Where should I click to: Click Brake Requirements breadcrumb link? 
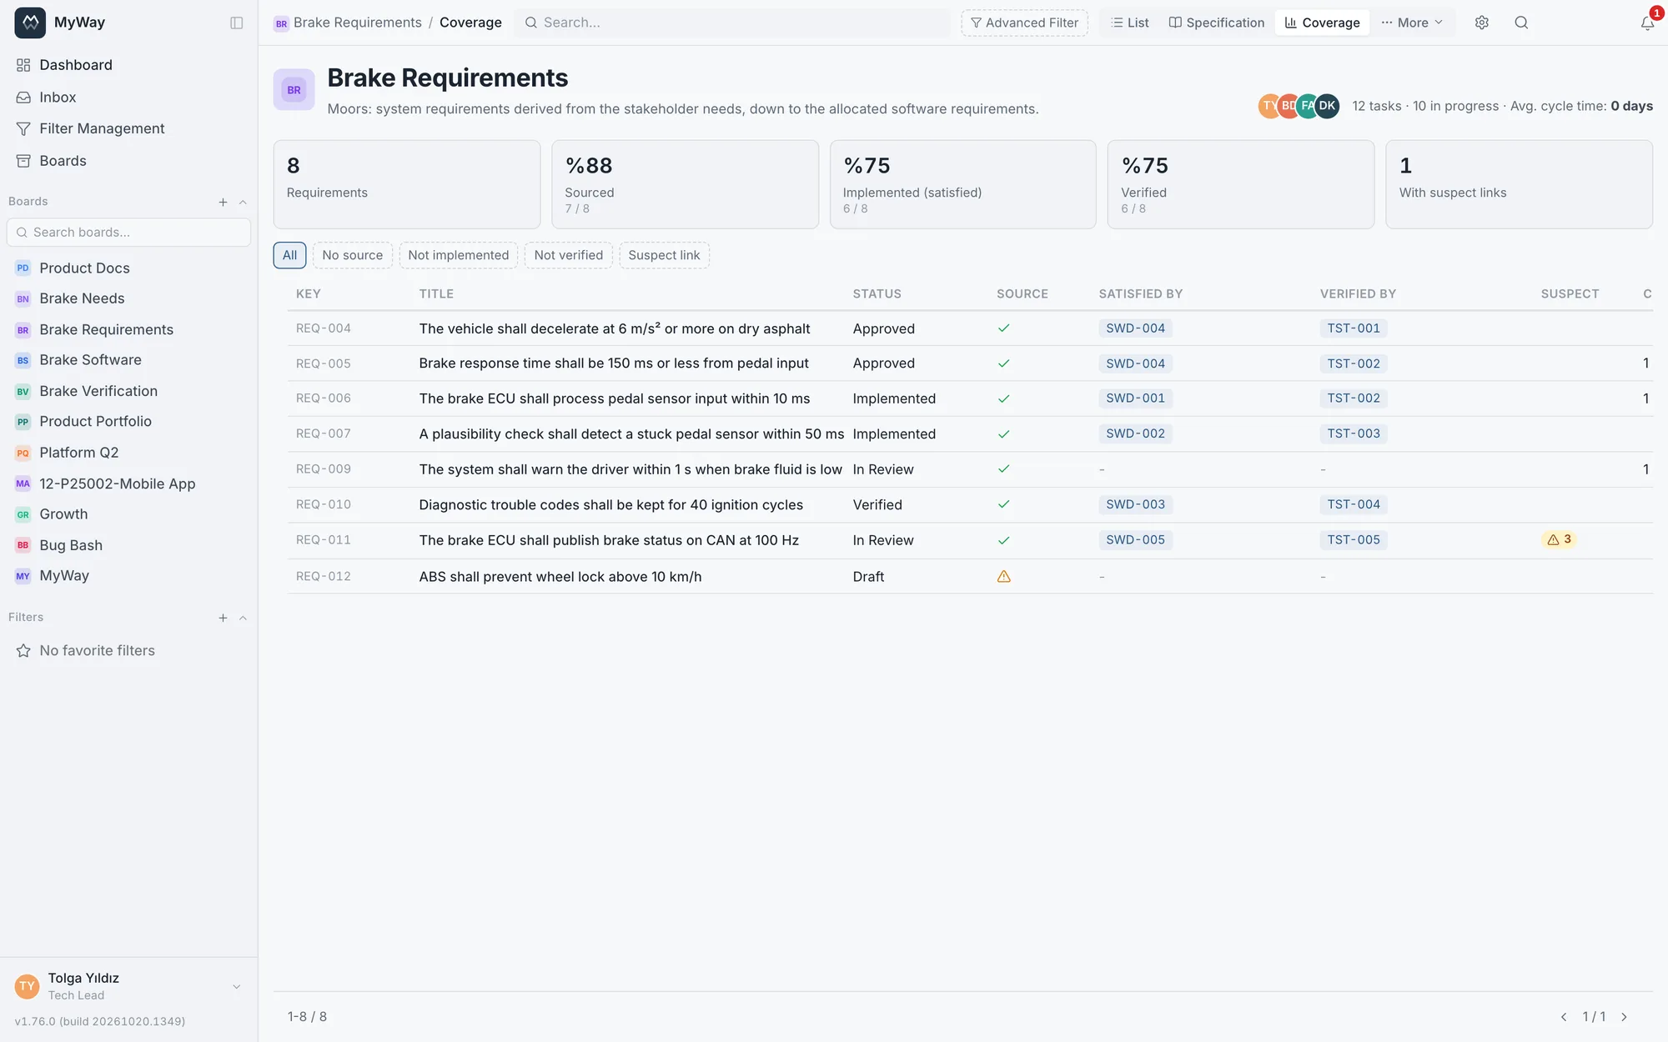[x=358, y=23]
